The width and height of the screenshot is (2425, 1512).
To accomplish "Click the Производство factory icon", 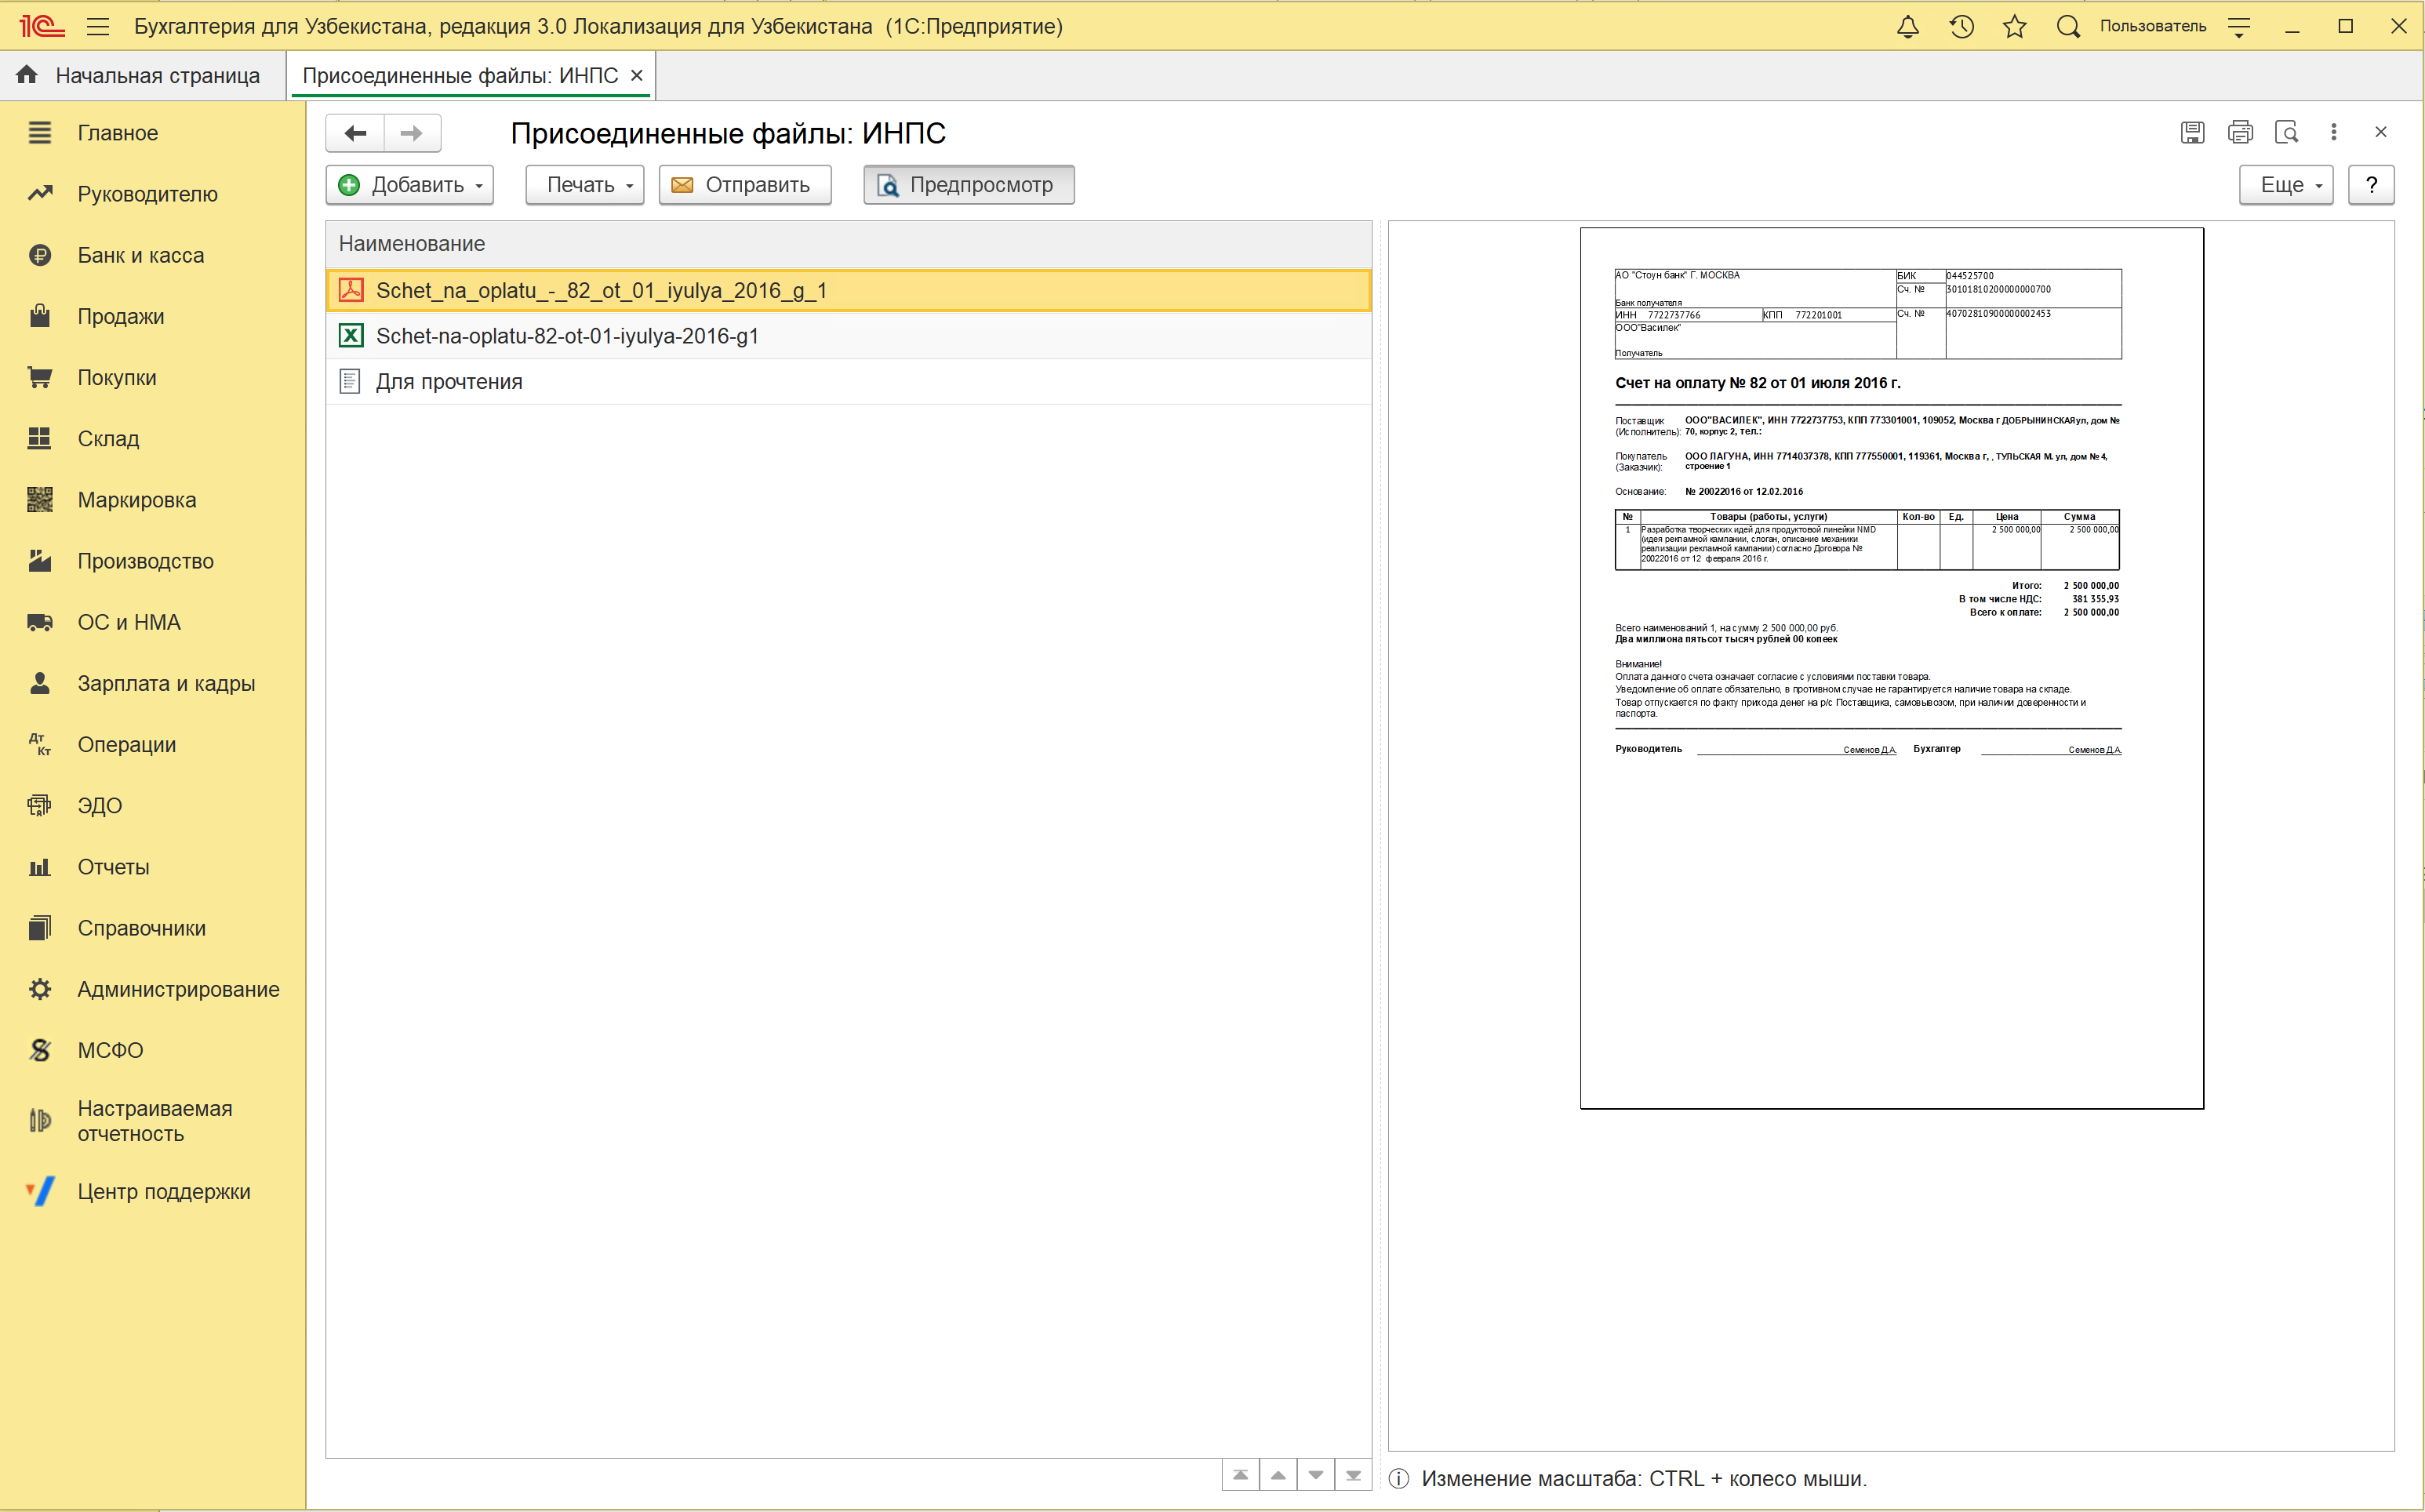I will tap(40, 561).
